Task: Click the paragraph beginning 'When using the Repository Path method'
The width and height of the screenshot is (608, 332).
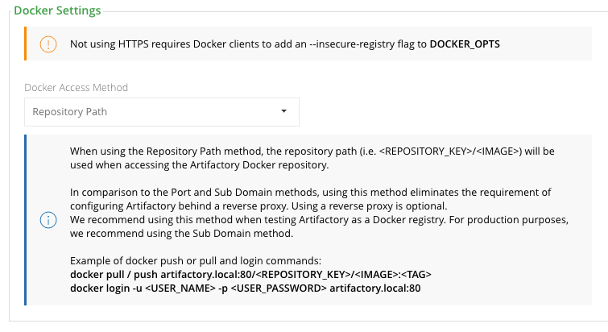Action: coord(312,158)
